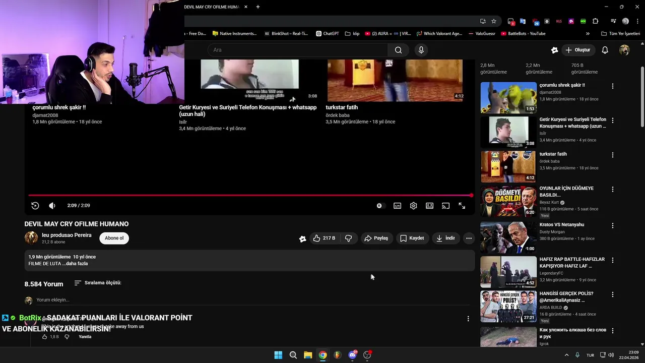Viewport: 645px width, 363px height.
Task: Open File Explorer from the taskbar
Action: (x=308, y=355)
